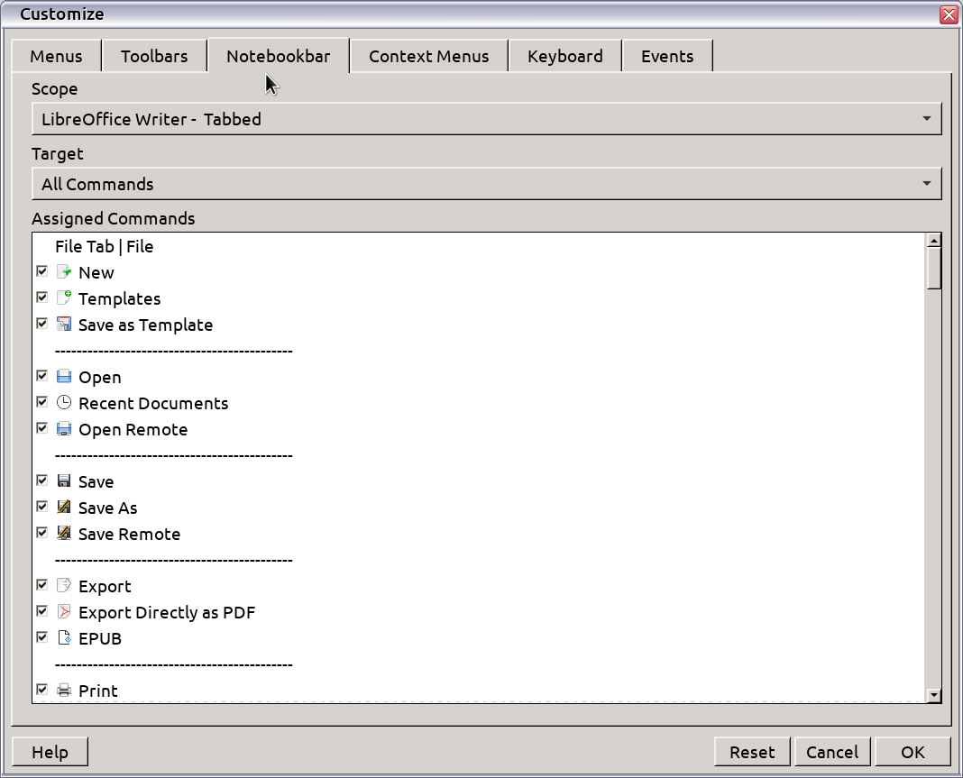The width and height of the screenshot is (963, 778).
Task: Select the 'Save as Template' entry
Action: click(478, 325)
